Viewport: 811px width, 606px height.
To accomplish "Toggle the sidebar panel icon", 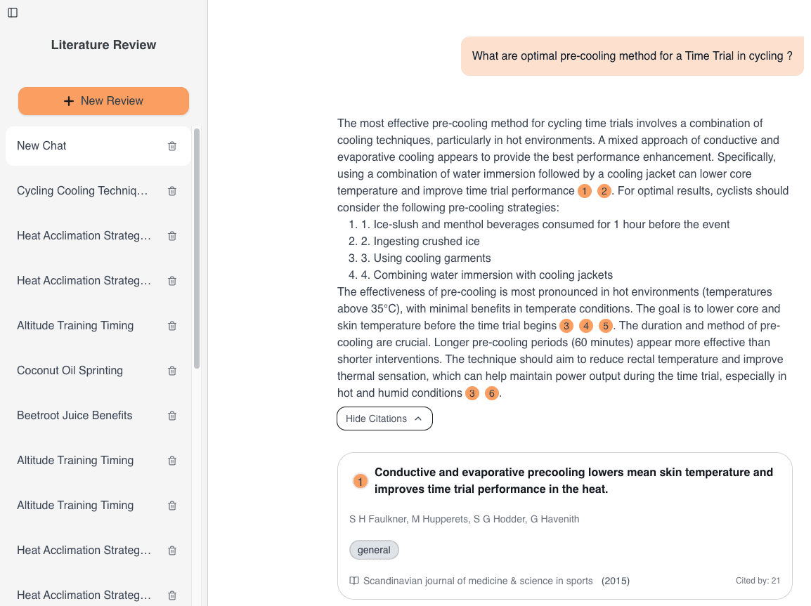I will (x=13, y=13).
